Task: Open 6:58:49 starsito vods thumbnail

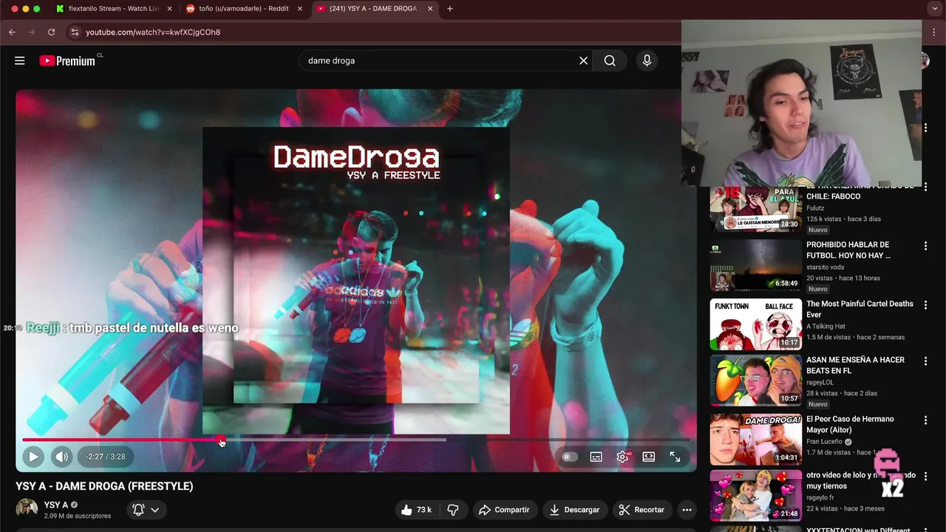Action: (x=755, y=265)
